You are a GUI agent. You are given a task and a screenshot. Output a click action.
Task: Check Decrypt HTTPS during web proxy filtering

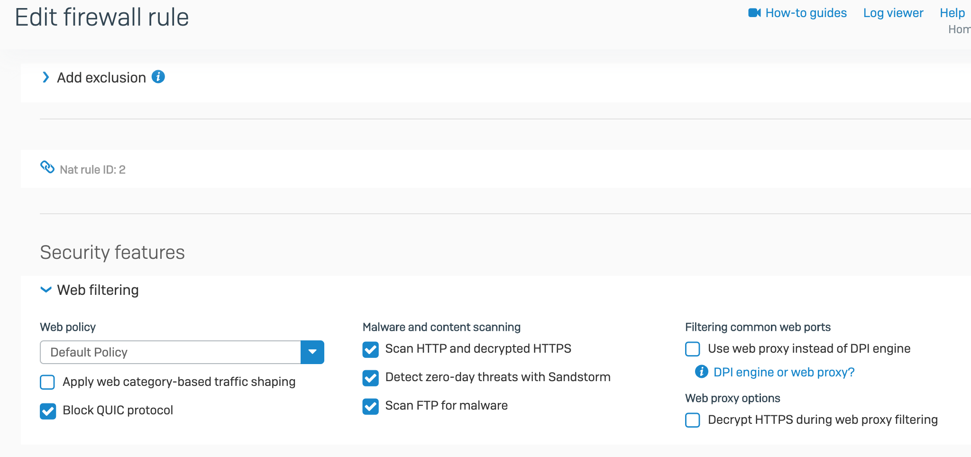point(693,420)
